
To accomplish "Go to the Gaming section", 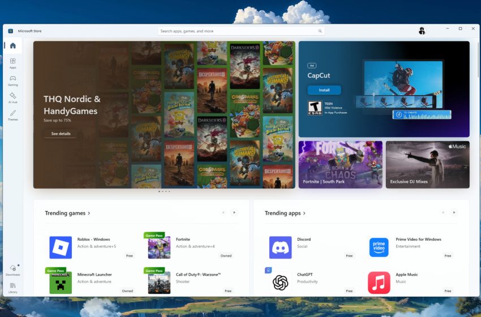I will pyautogui.click(x=12, y=81).
